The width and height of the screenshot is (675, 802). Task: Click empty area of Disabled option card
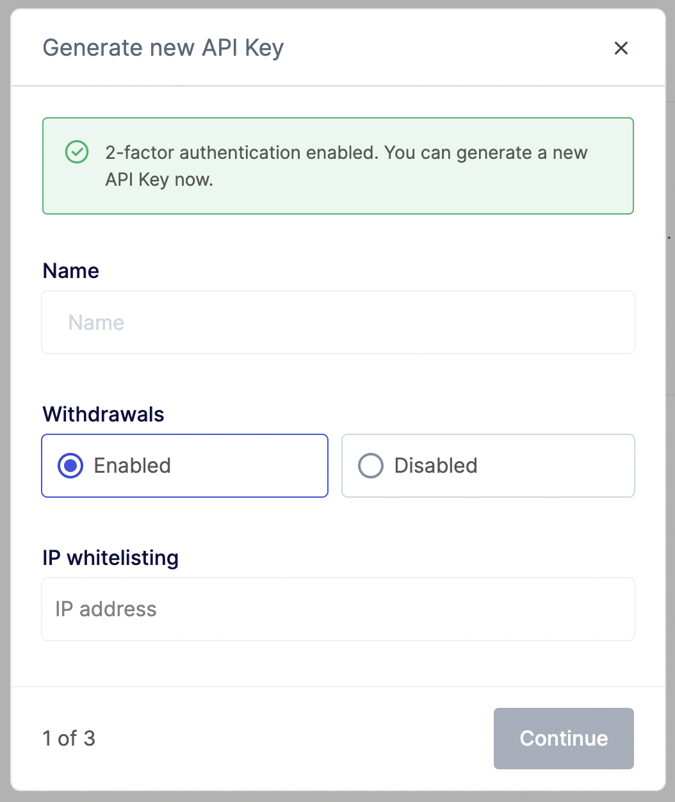click(564, 466)
